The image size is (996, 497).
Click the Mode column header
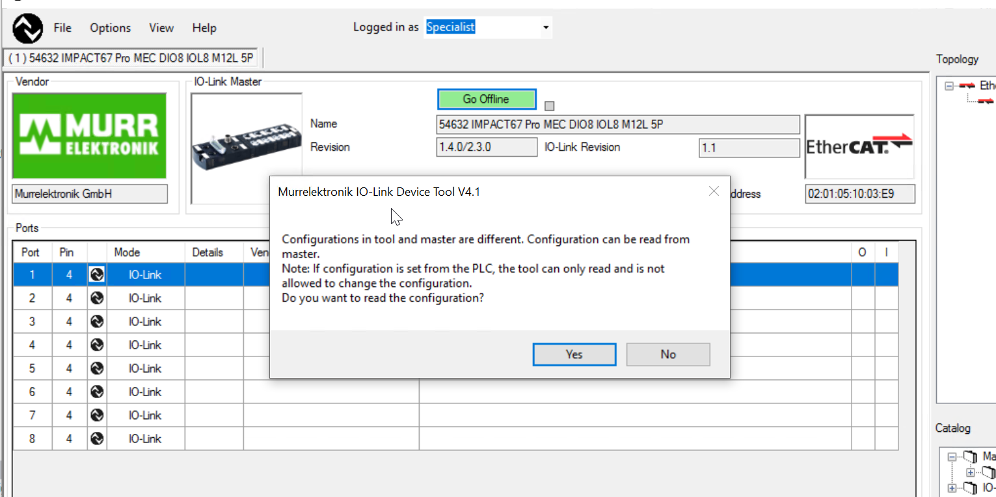point(146,252)
